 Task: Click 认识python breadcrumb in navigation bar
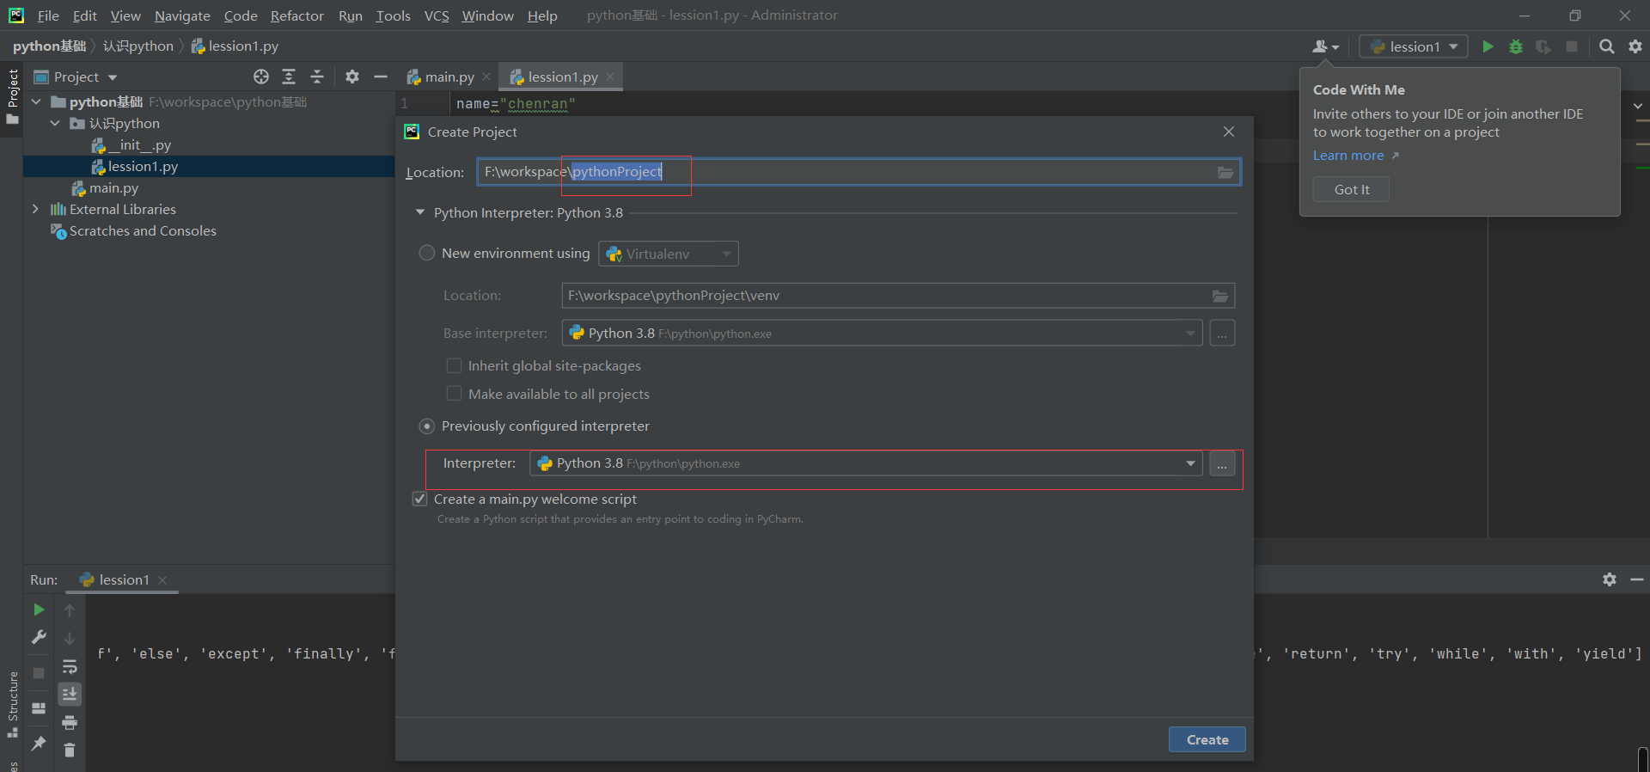[138, 46]
